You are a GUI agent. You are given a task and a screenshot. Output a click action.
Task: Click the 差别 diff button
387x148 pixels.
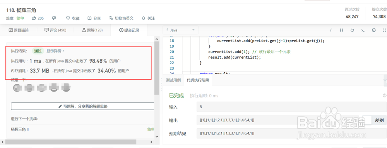(379, 121)
